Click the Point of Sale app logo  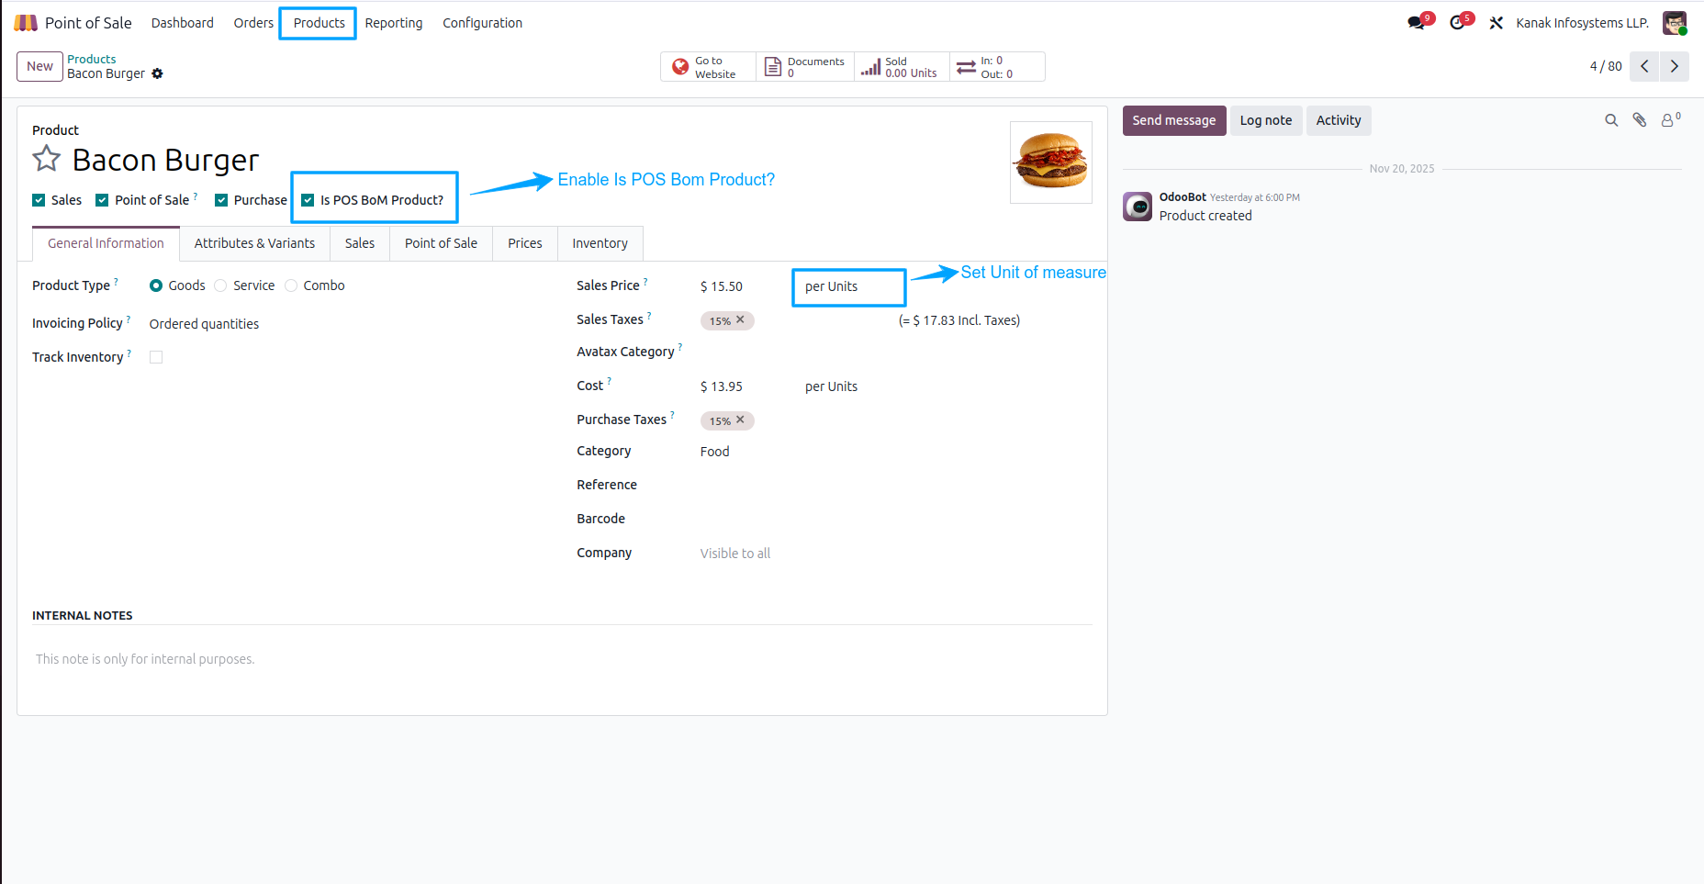(26, 21)
